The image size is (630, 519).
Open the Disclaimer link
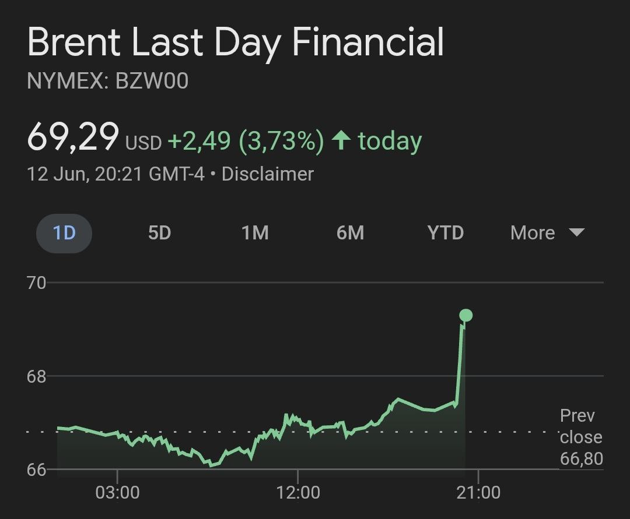click(268, 174)
